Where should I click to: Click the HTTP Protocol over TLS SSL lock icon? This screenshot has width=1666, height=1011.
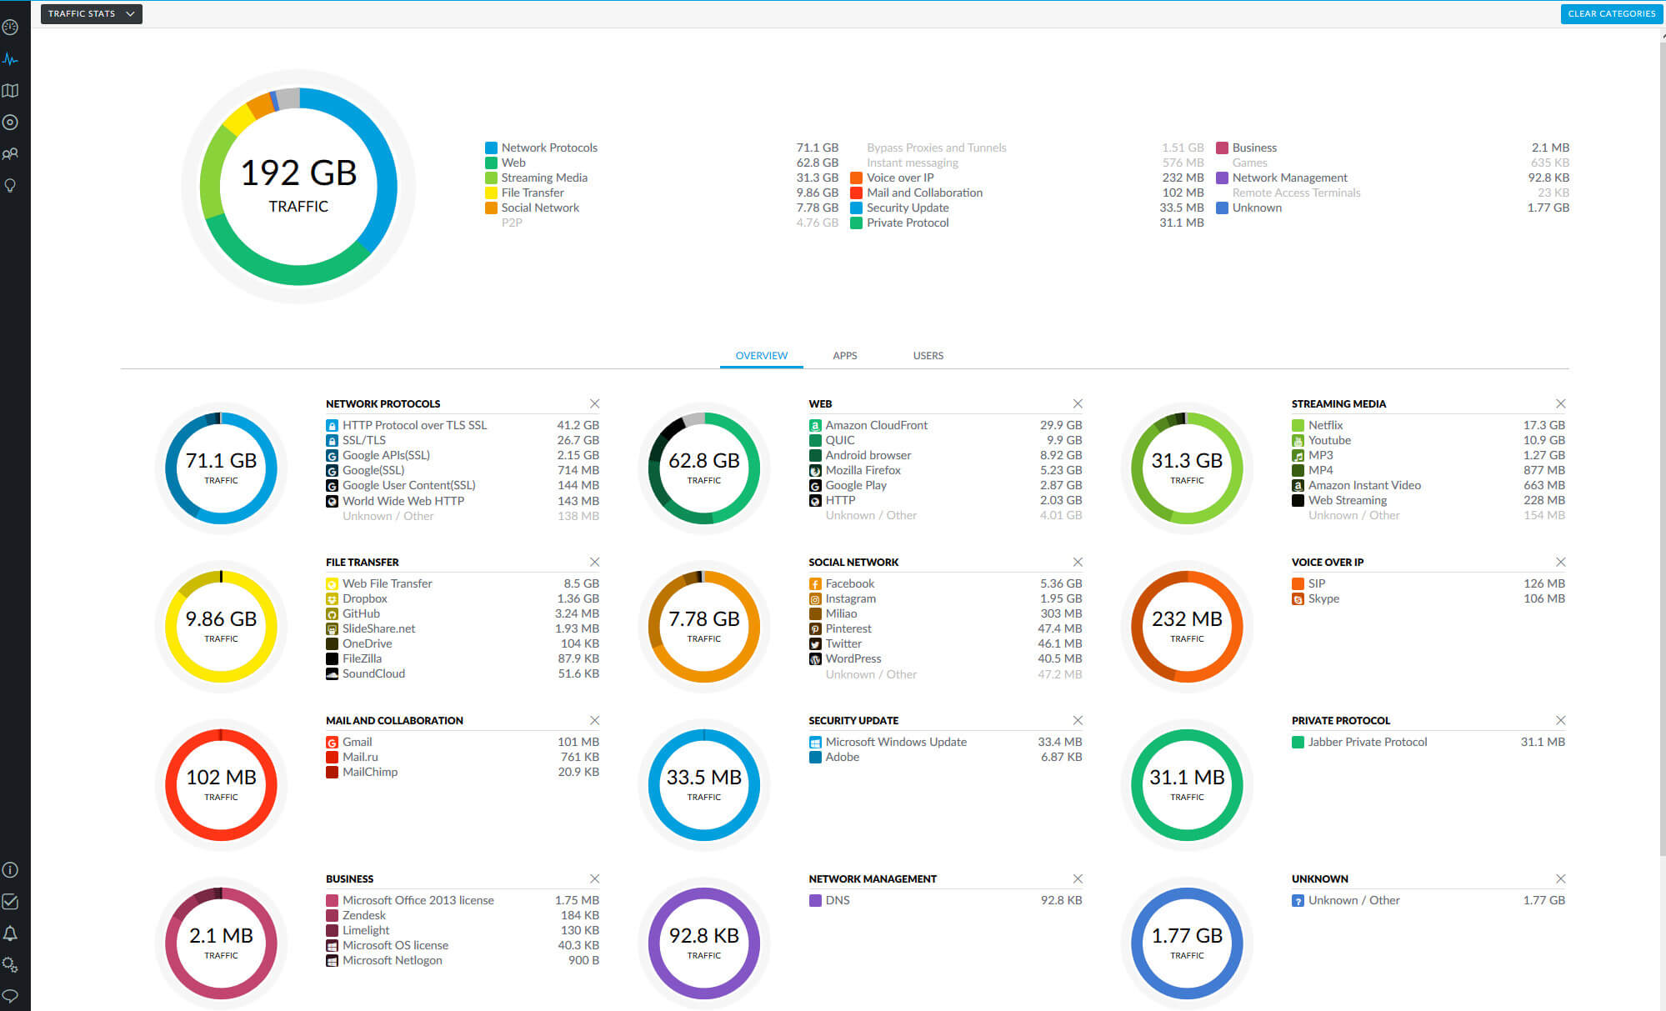pyautogui.click(x=332, y=426)
